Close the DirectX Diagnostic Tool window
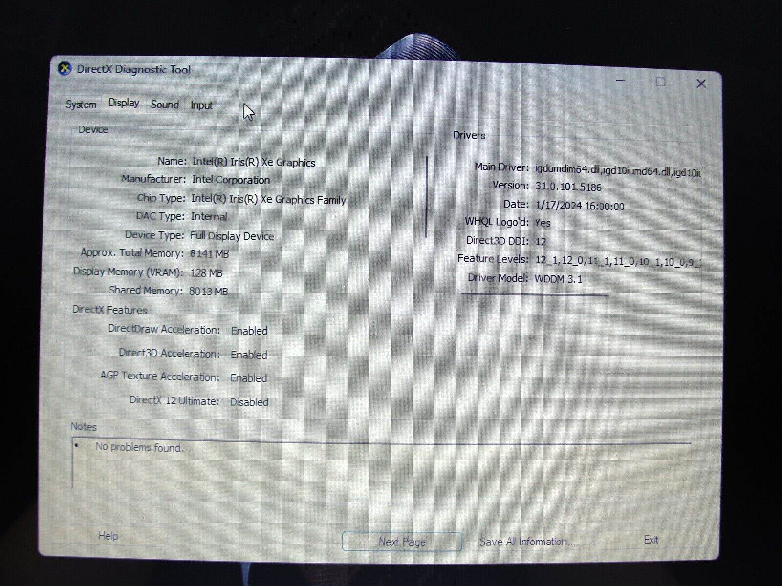Viewport: 782px width, 586px height. point(701,84)
